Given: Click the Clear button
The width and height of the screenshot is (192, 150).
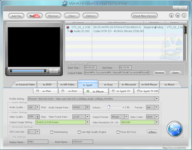Looking at the screenshot, I should tap(72, 16).
